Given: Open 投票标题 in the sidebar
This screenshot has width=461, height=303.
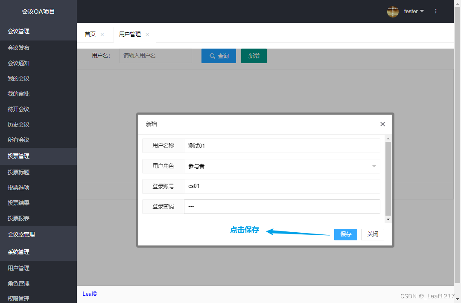Looking at the screenshot, I should [x=38, y=172].
